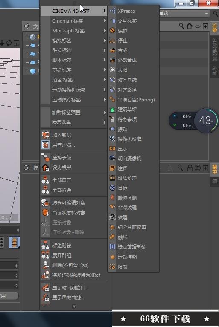Viewport: 219px width, 327px height.
Task: Choose 选择子级 from context menu
Action: tap(74, 158)
